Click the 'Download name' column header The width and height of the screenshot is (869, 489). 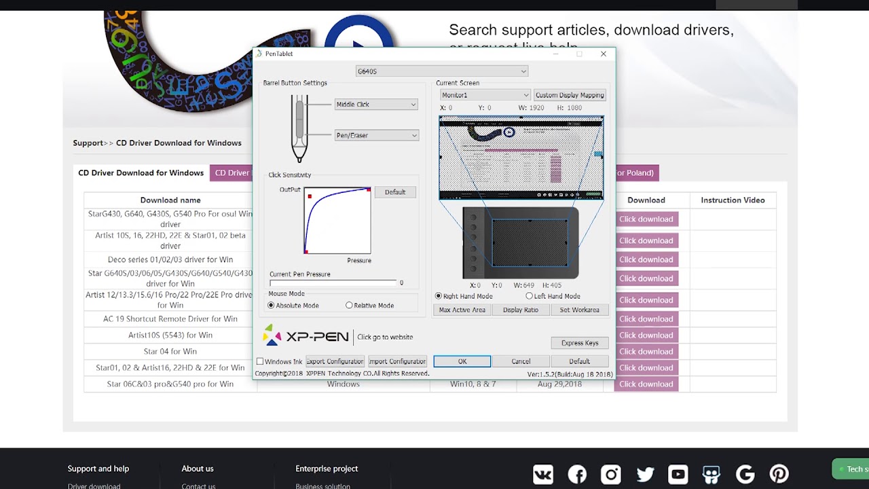pos(170,200)
